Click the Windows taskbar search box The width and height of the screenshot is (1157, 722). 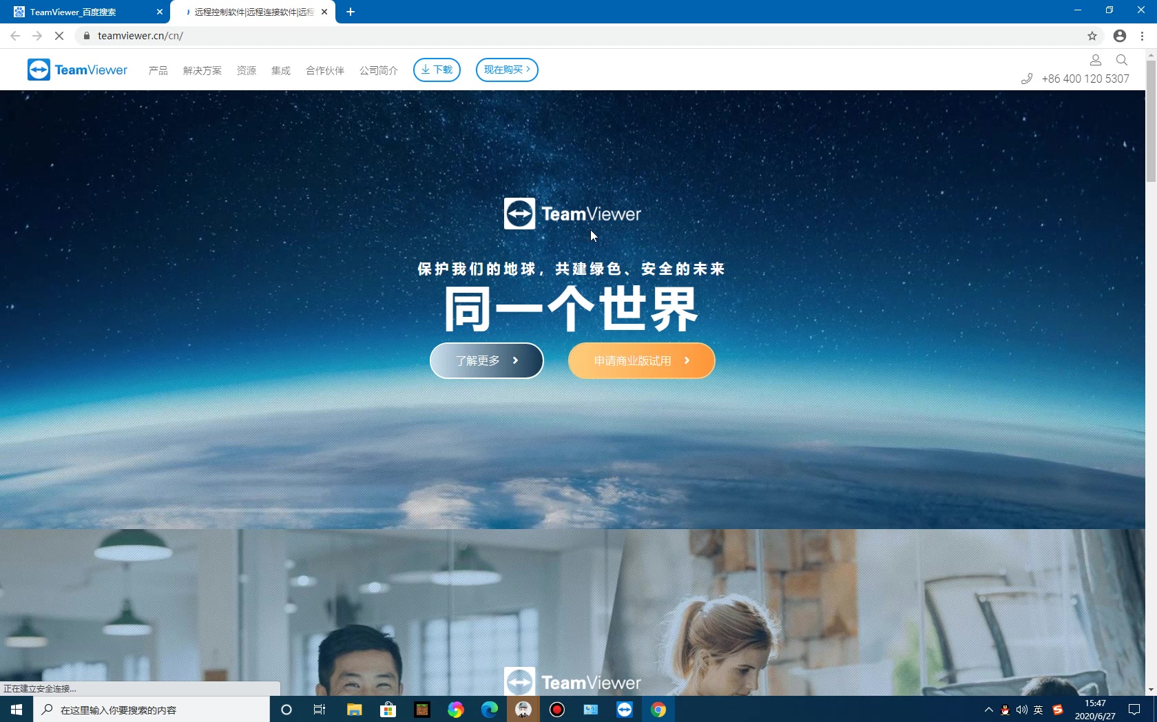[x=152, y=710]
